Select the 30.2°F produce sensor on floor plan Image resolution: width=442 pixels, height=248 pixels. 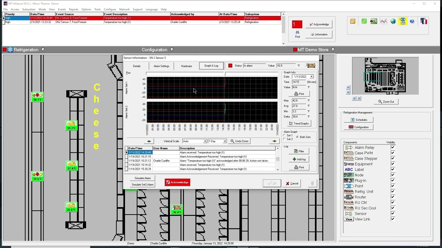tap(37, 97)
